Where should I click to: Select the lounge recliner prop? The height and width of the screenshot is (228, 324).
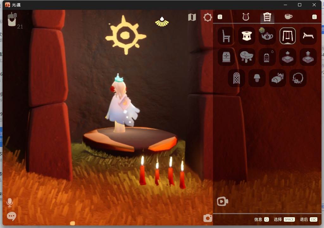pos(308,36)
